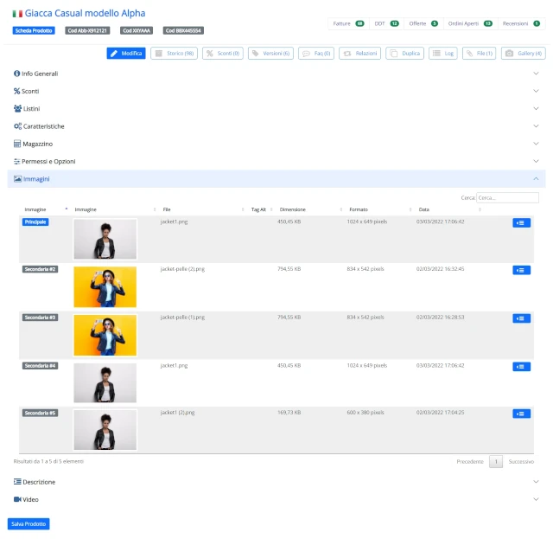553x539 pixels.
Task: Open action menu for Secondaria #3 row
Action: click(521, 318)
